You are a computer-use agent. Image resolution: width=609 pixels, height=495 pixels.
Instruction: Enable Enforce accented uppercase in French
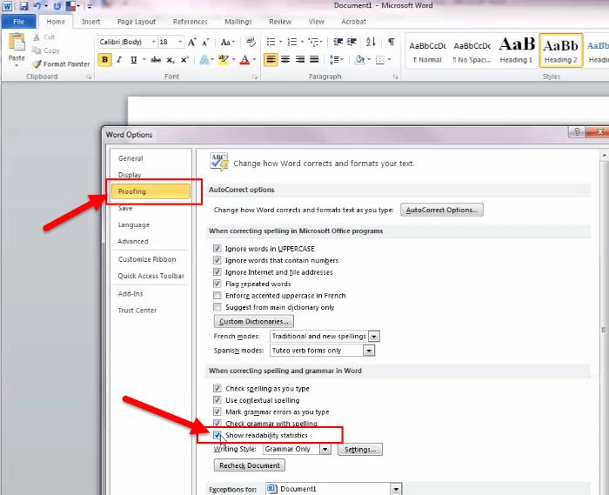[x=217, y=296]
